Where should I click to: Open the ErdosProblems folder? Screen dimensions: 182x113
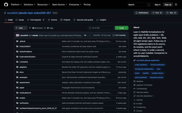[x=26, y=51]
